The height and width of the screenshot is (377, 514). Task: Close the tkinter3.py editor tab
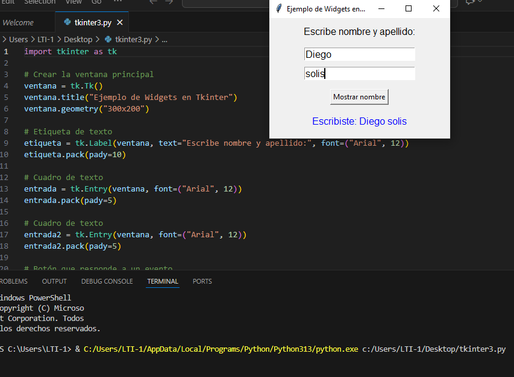pyautogui.click(x=119, y=23)
